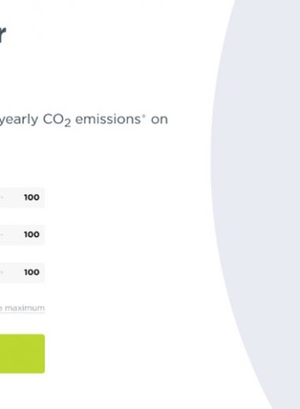Click the third 100 value field

coord(22,272)
